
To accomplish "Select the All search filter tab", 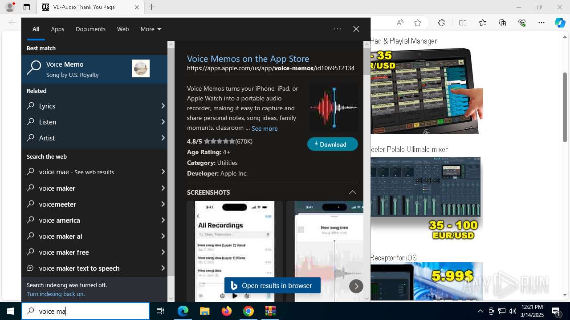I will pyautogui.click(x=36, y=29).
